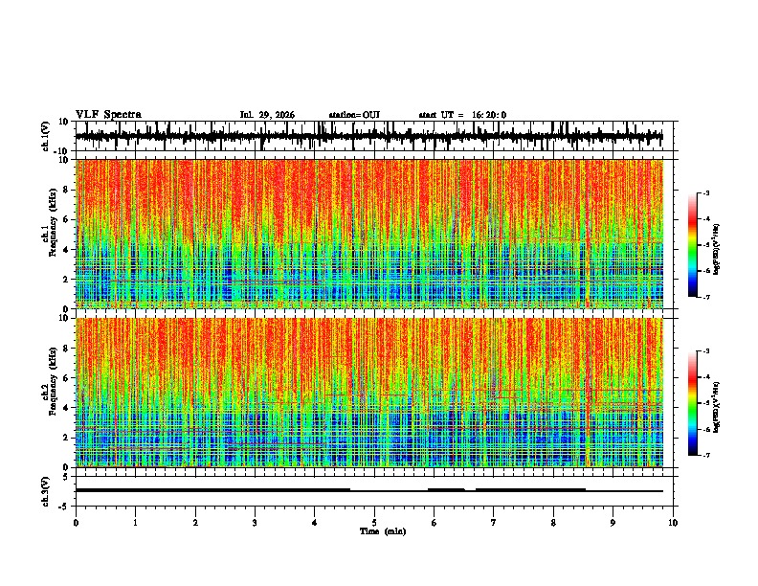This screenshot has height=586, width=758.
Task: Click the 'ch.3(V)' axis label
Action: [x=46, y=491]
